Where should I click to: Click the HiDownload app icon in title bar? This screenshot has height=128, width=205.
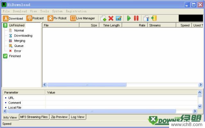(x=4, y=4)
